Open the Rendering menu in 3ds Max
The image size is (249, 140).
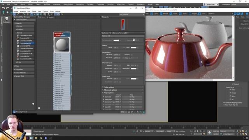click(x=80, y=4)
